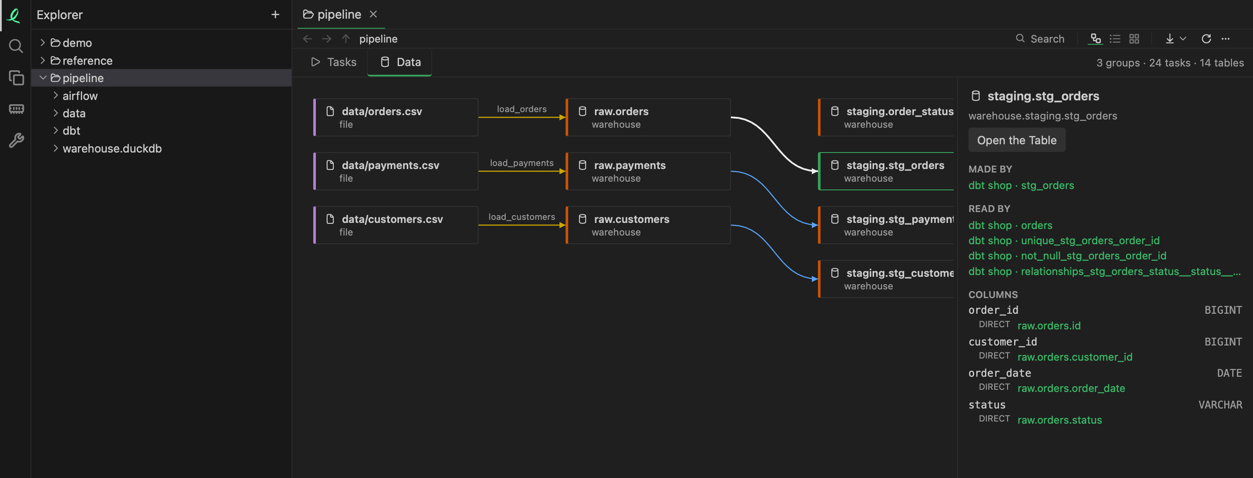
Task: Expand the demo folder
Action: [x=43, y=43]
